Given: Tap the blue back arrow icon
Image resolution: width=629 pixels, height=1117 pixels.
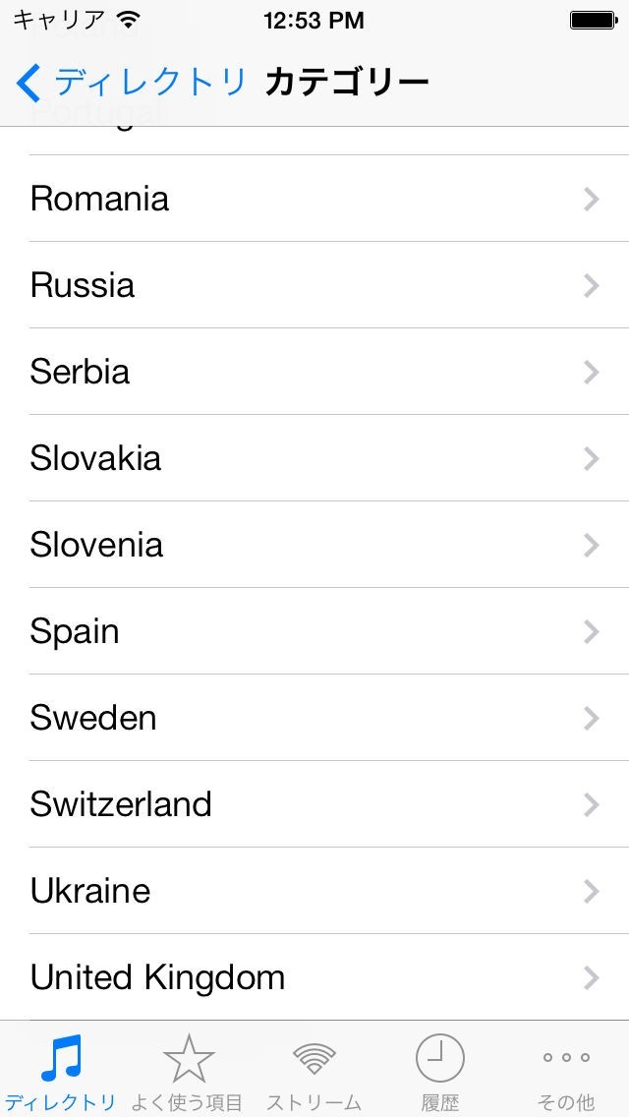Looking at the screenshot, I should click(x=29, y=83).
